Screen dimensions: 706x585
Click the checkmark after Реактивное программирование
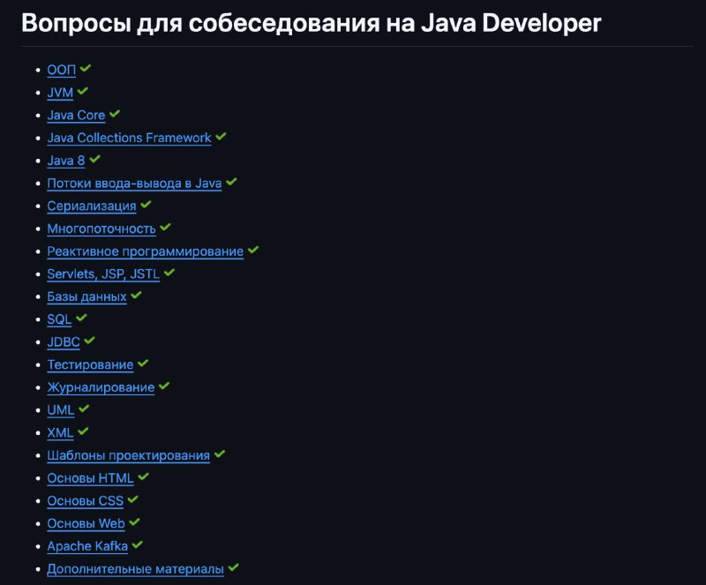pos(253,250)
